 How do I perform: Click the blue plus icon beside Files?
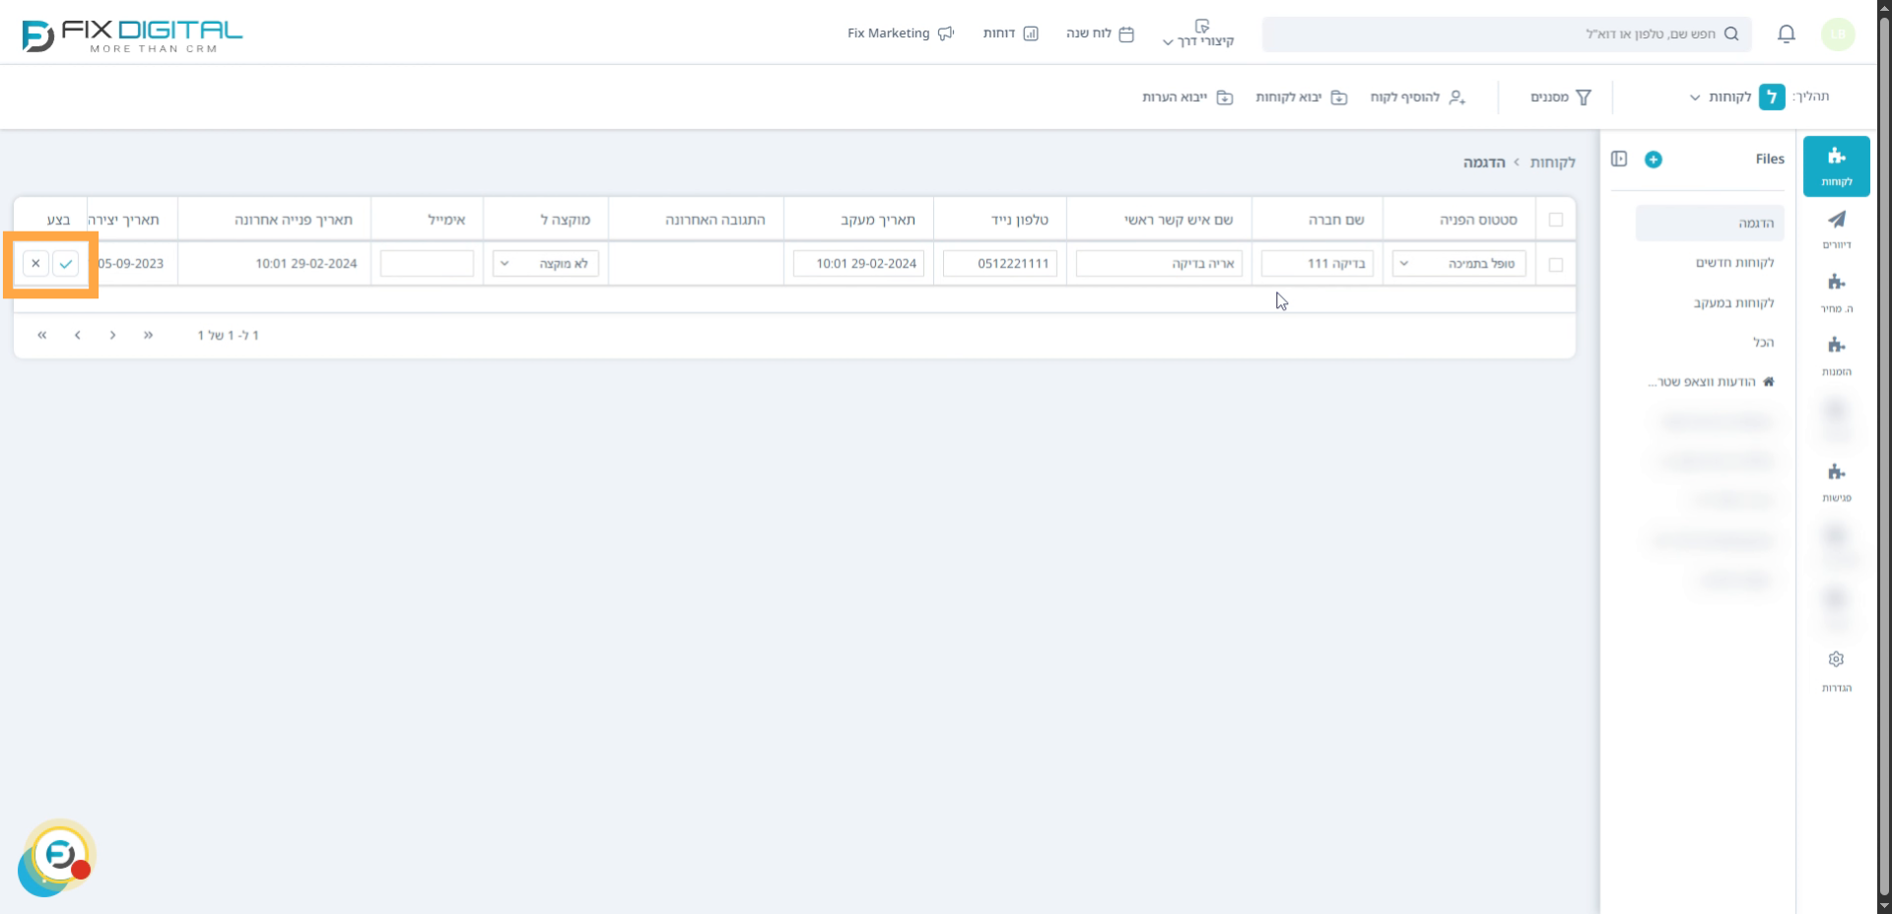(1654, 160)
